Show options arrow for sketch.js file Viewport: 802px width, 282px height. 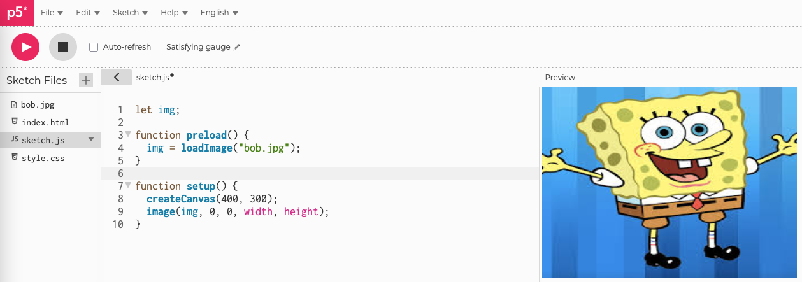point(90,139)
